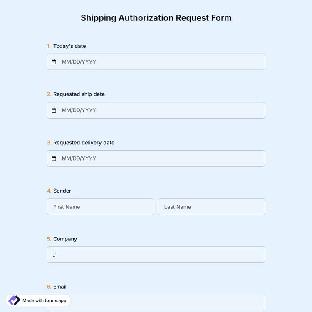
Task: Open calendar icon for Requested ship date
Action: [54, 110]
